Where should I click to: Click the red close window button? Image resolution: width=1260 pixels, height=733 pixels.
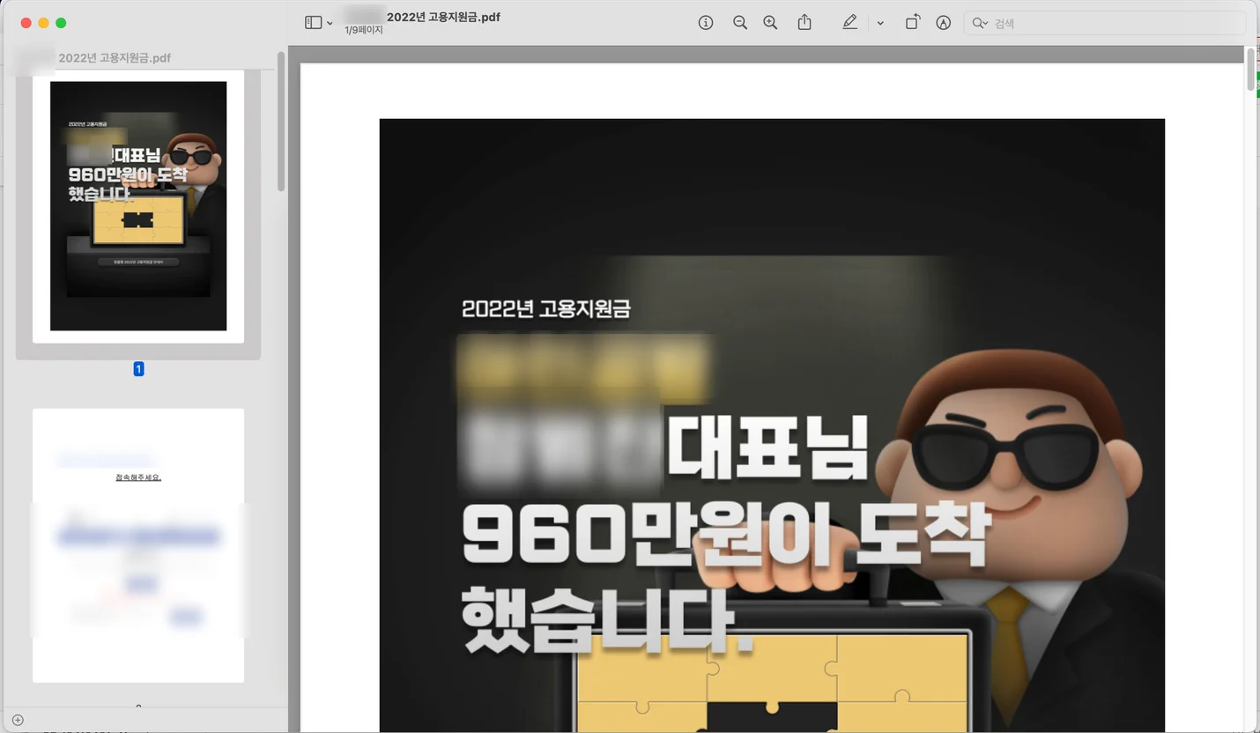(26, 23)
